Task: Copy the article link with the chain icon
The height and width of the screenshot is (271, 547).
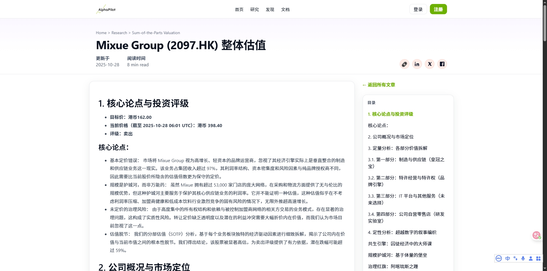Action: coord(404,64)
